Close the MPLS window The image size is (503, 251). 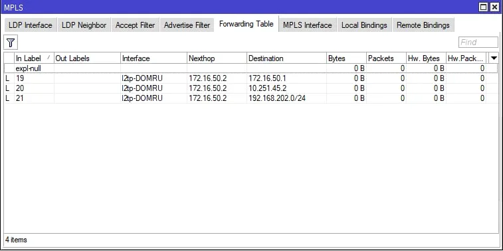[x=494, y=7]
